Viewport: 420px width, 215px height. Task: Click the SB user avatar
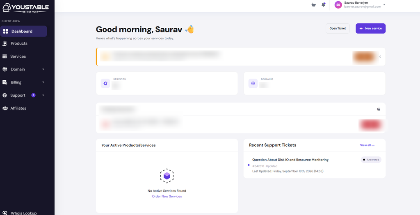tap(338, 5)
